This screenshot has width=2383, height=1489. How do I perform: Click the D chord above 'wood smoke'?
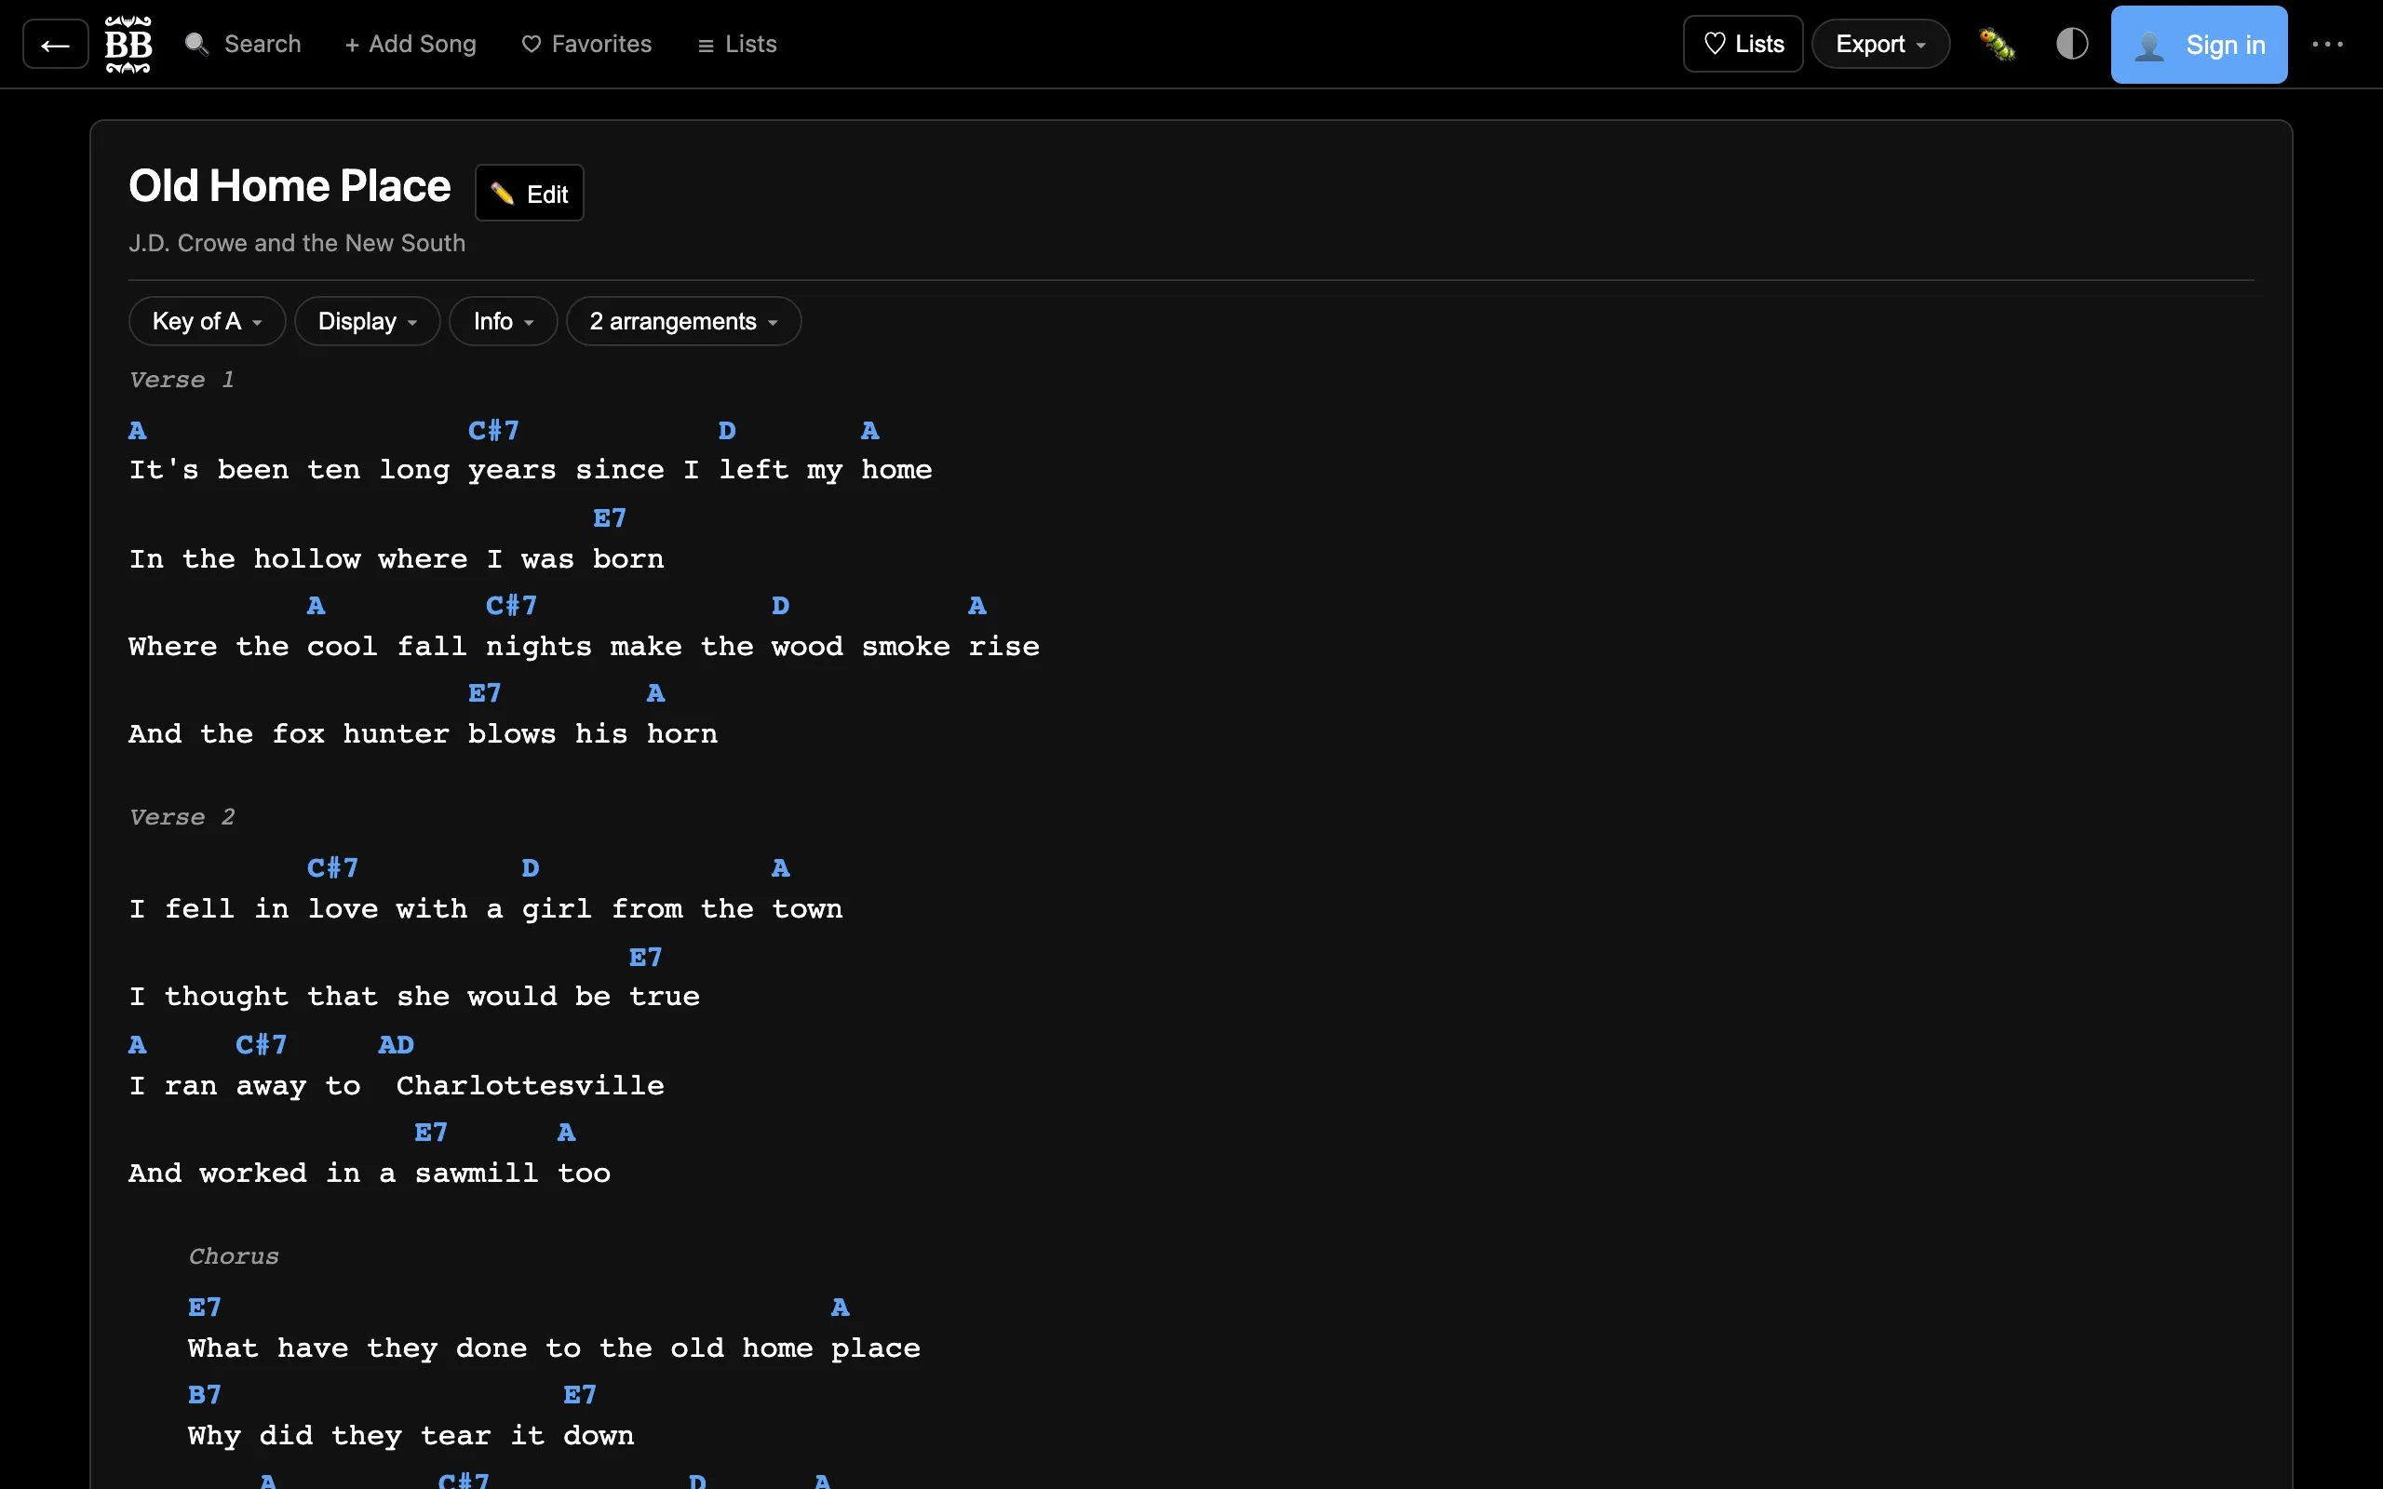click(x=780, y=606)
